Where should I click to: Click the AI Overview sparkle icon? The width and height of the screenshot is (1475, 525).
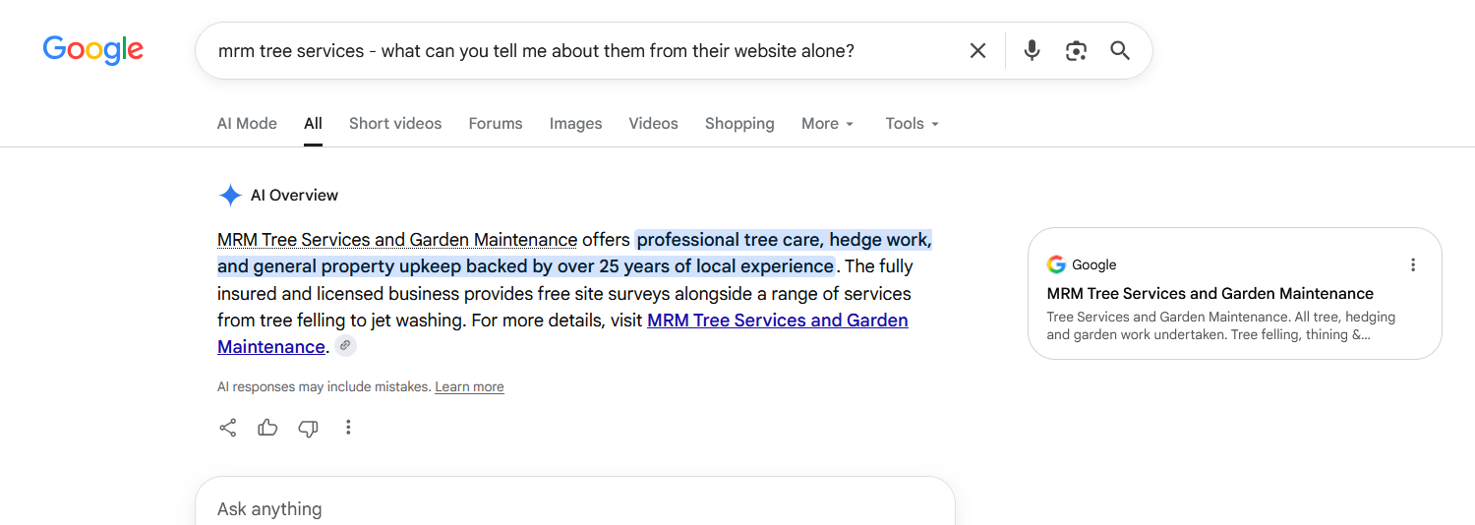(x=230, y=195)
